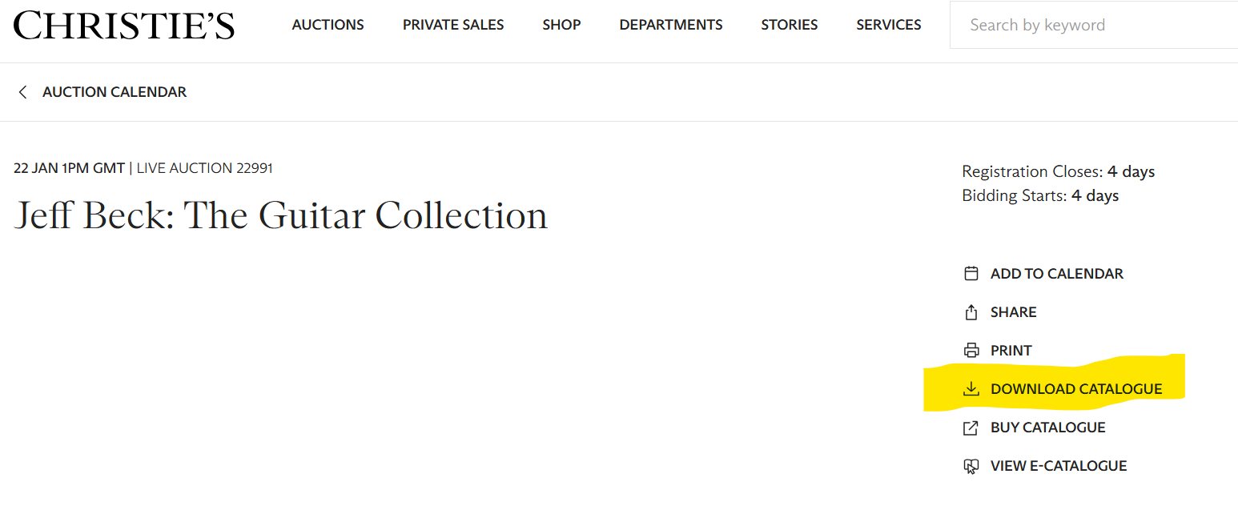1238x510 pixels.
Task: Open the Private Sales menu
Action: pyautogui.click(x=453, y=25)
